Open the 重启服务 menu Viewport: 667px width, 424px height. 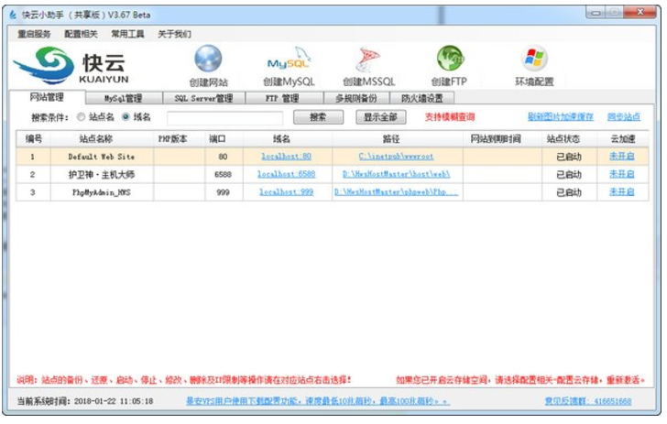pyautogui.click(x=34, y=34)
